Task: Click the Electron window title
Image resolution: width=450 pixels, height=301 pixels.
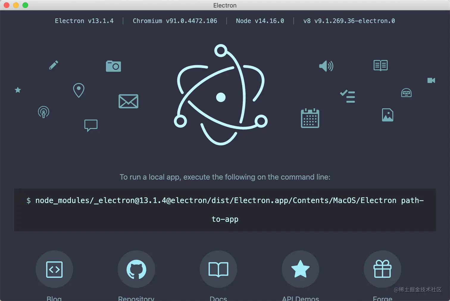Action: click(225, 5)
